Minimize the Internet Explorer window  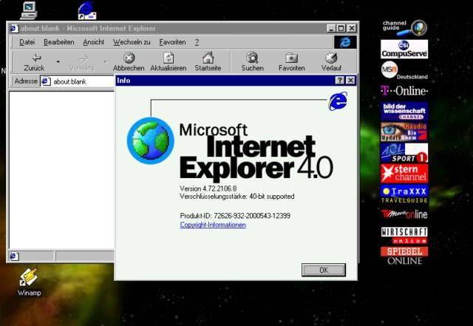pos(331,28)
